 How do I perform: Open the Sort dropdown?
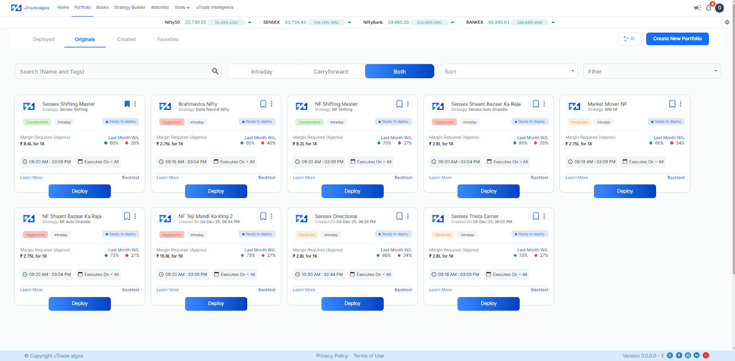[509, 71]
